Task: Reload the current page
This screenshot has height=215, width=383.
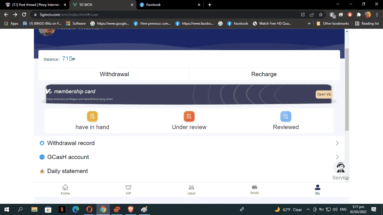Action: [24, 15]
